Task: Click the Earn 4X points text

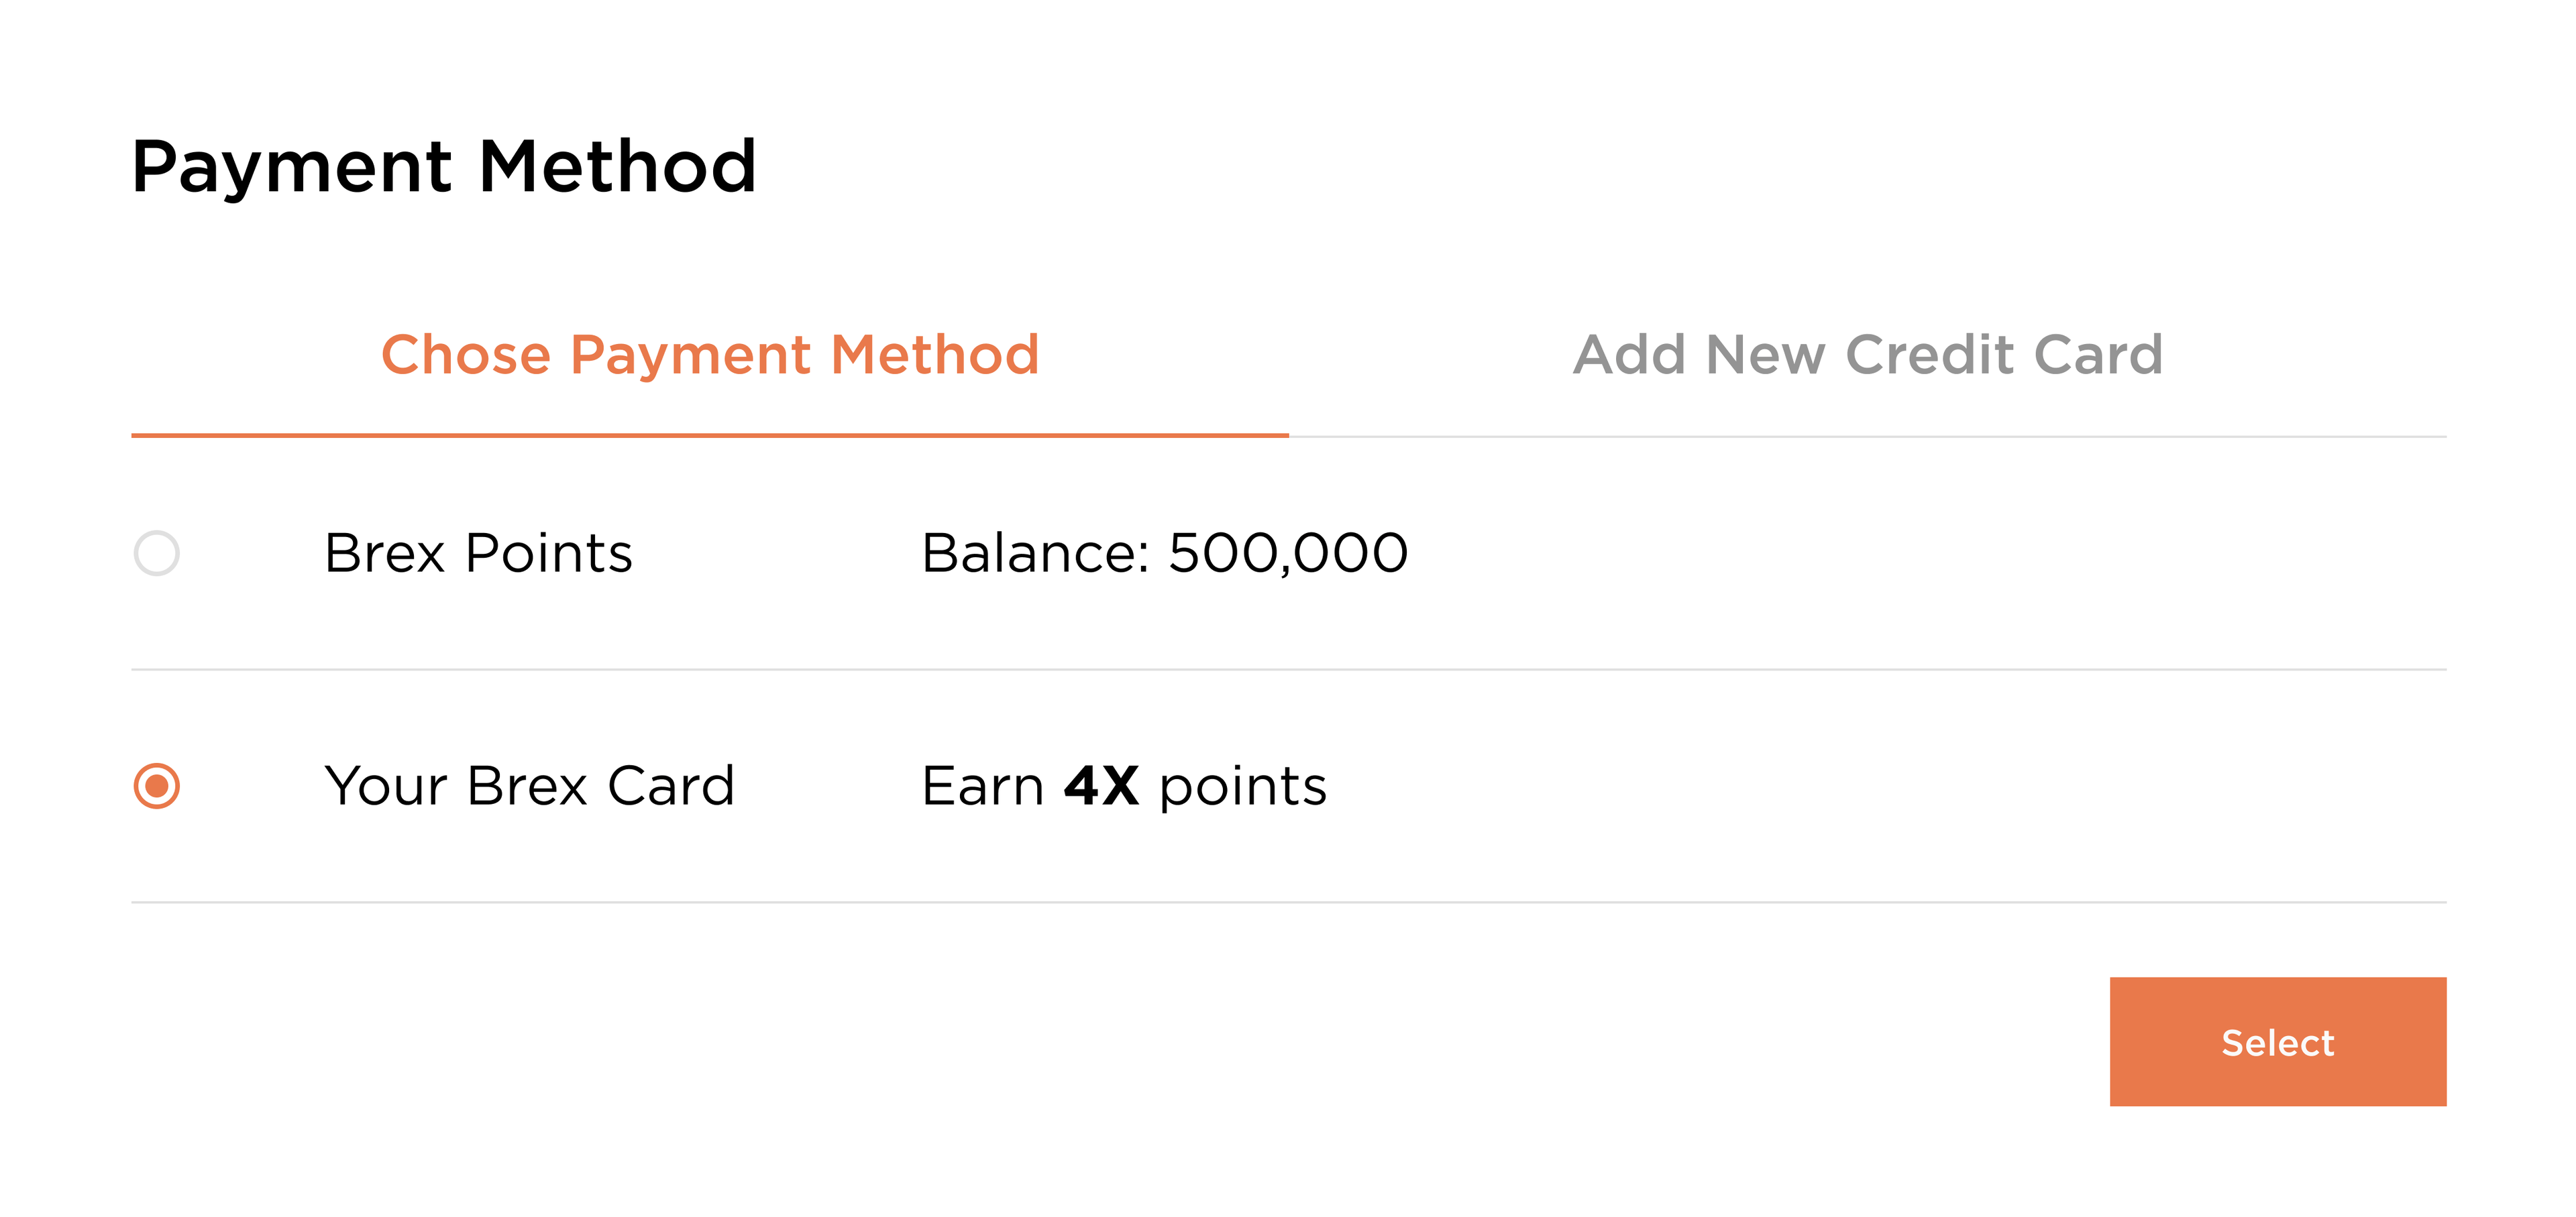Action: pos(1124,785)
